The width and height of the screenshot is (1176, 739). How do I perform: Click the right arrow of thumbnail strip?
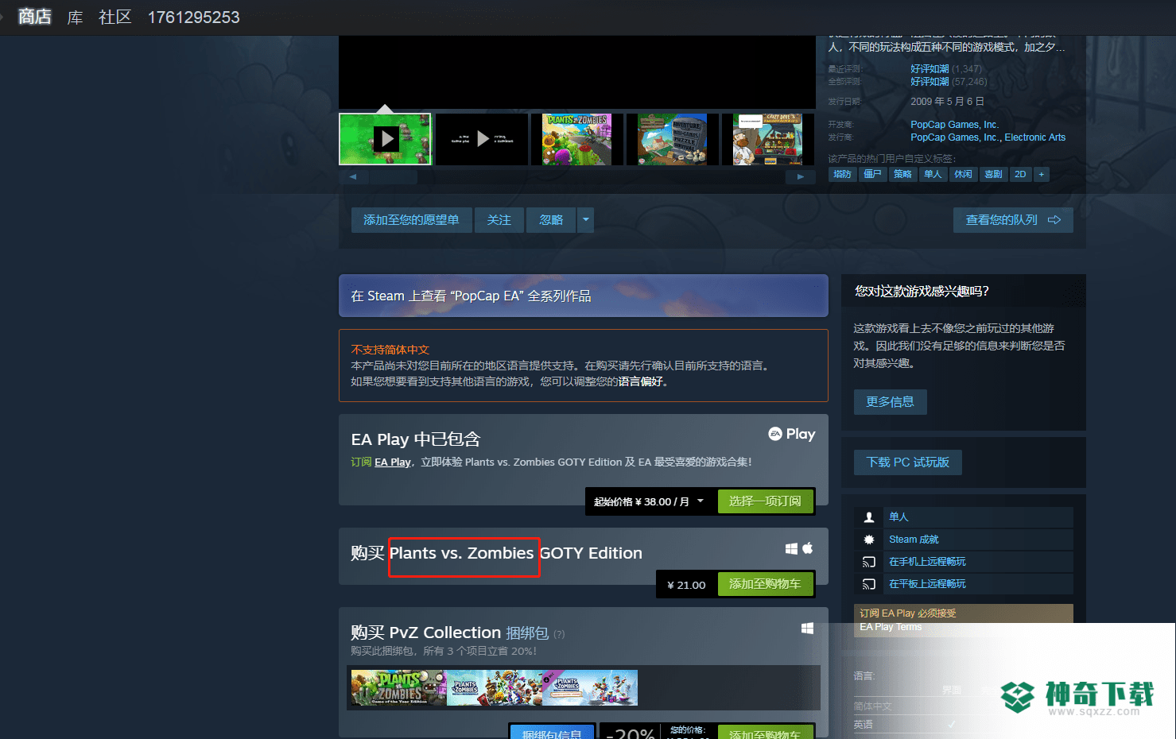click(801, 176)
